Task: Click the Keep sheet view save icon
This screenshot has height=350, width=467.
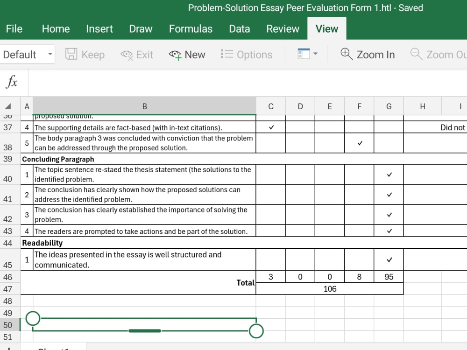Action: point(71,54)
